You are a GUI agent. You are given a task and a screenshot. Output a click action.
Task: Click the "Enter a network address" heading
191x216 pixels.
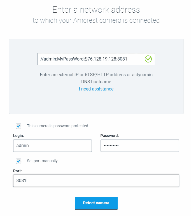pos(96,10)
